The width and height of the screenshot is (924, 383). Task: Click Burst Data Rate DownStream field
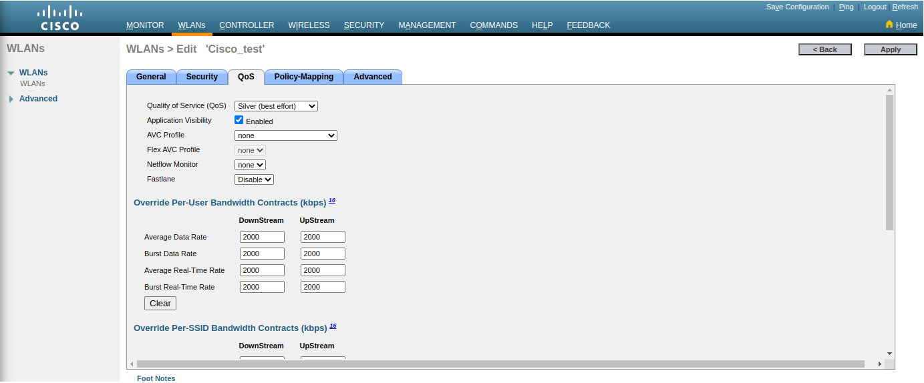click(x=262, y=254)
